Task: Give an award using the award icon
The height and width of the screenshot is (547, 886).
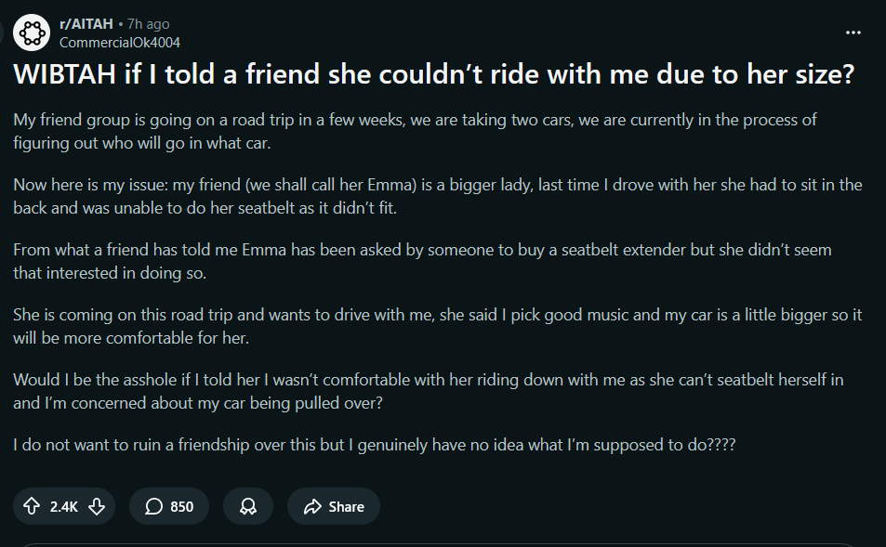Action: click(248, 506)
